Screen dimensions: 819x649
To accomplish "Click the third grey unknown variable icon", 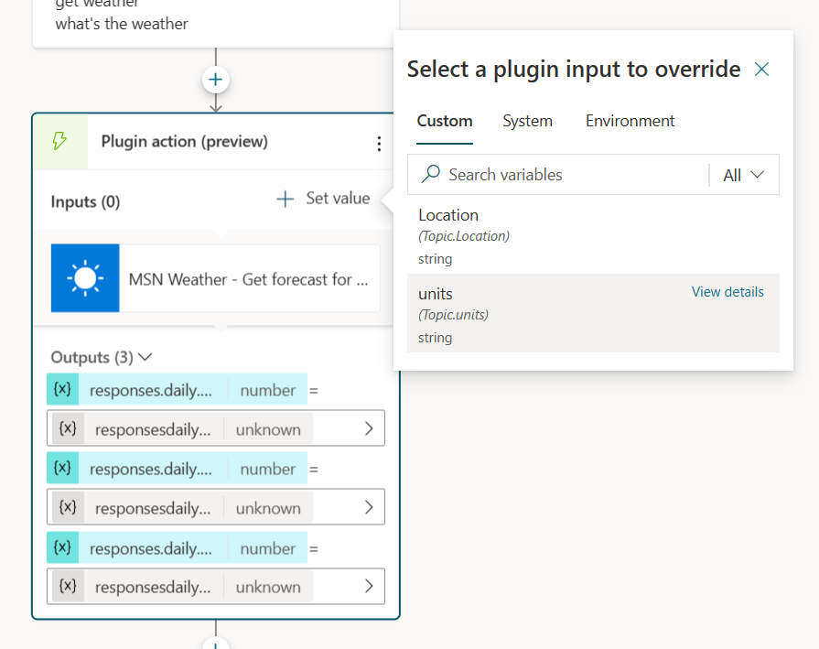I will tap(68, 586).
